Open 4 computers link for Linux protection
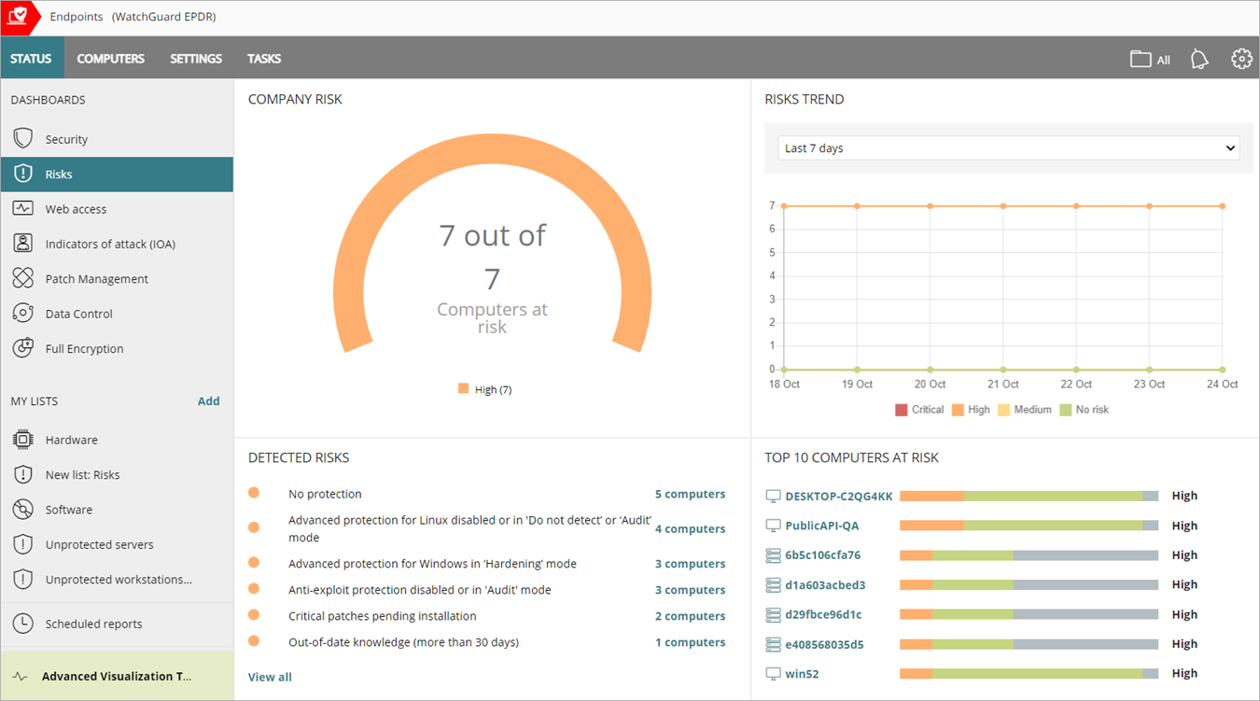This screenshot has width=1260, height=701. [690, 529]
